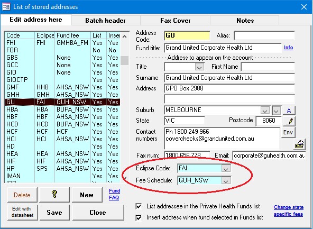Select the FOR row in address list

coord(62,50)
